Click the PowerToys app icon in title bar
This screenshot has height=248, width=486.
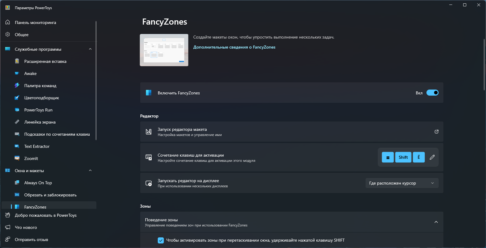[x=8, y=8]
